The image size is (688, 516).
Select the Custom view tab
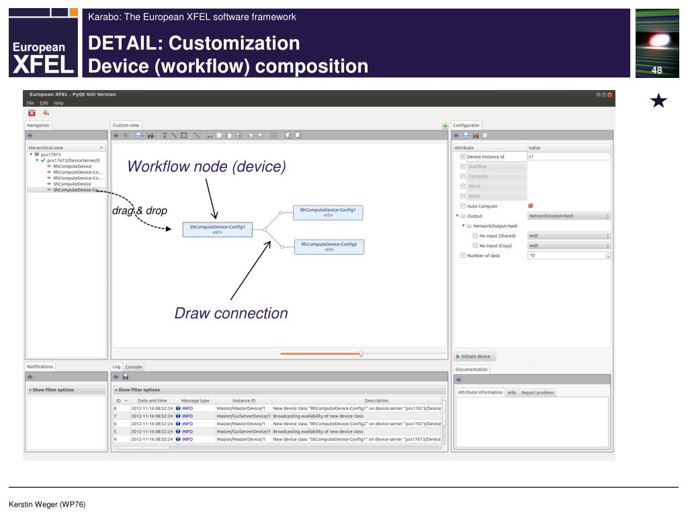[x=126, y=126]
